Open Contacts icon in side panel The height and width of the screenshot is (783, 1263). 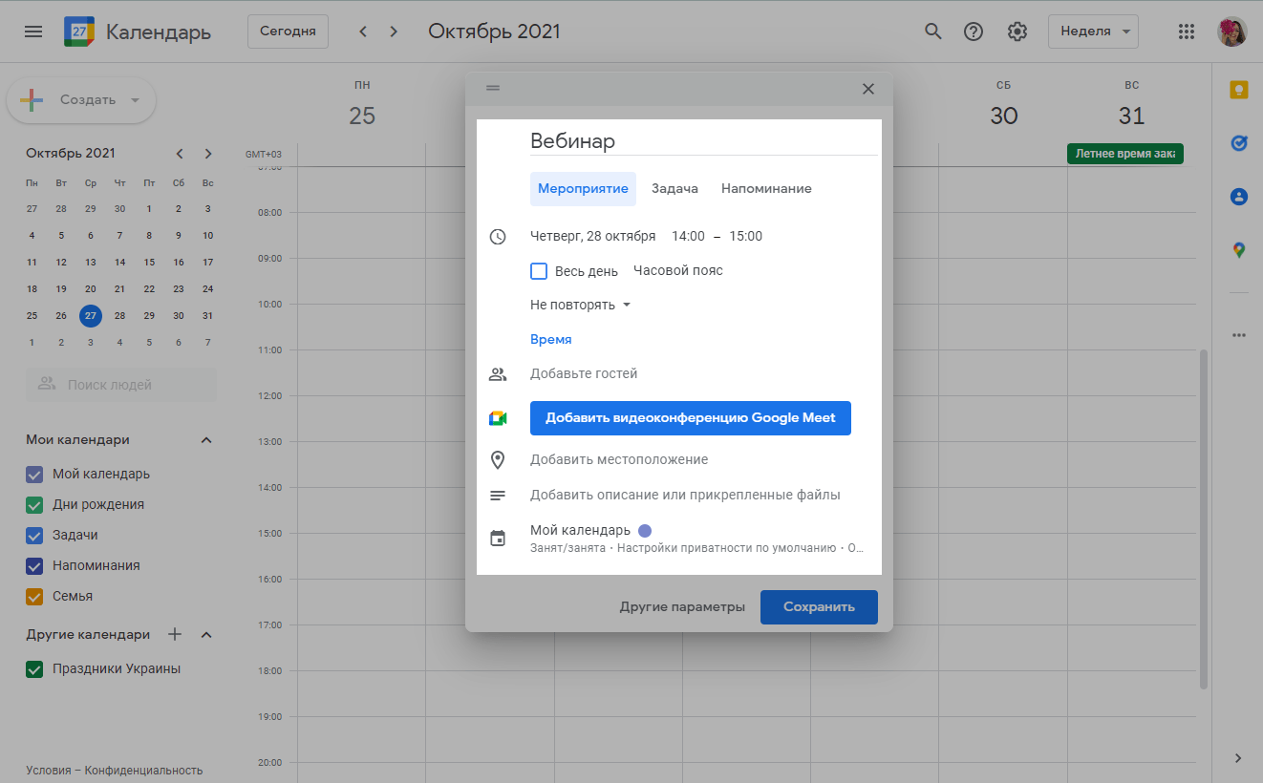[x=1238, y=197]
